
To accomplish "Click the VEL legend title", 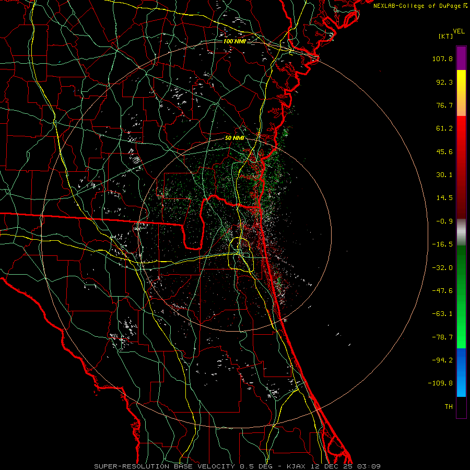I will 459,31.
